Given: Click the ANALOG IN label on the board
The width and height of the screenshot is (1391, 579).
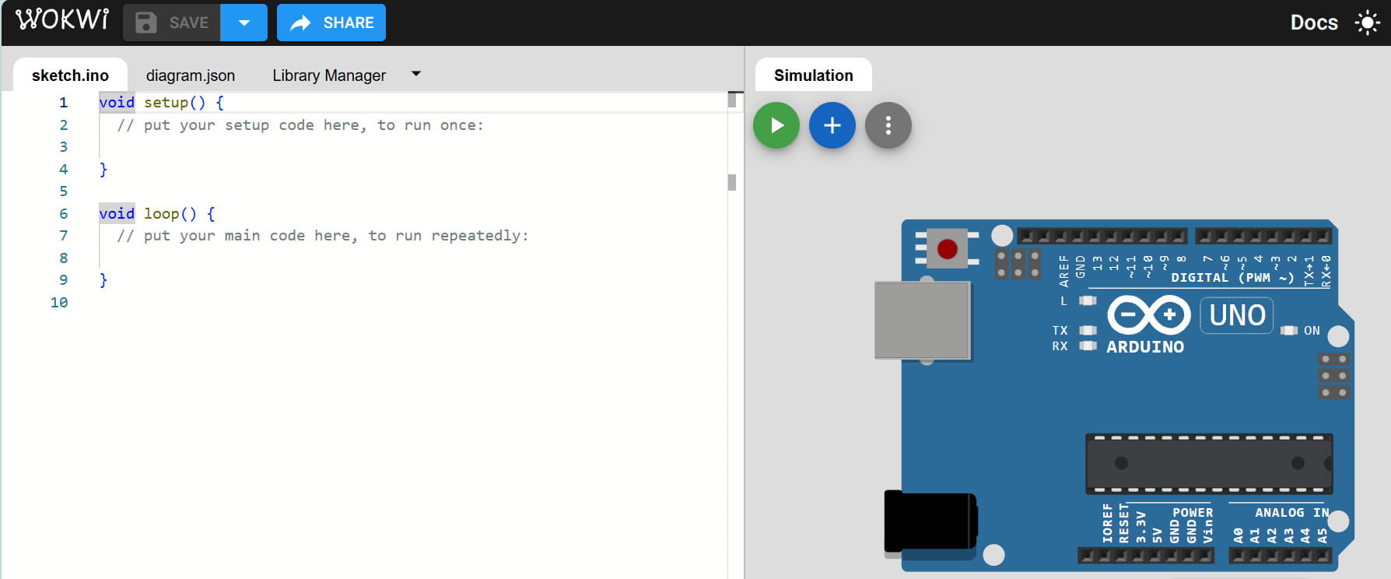Looking at the screenshot, I should [1291, 512].
